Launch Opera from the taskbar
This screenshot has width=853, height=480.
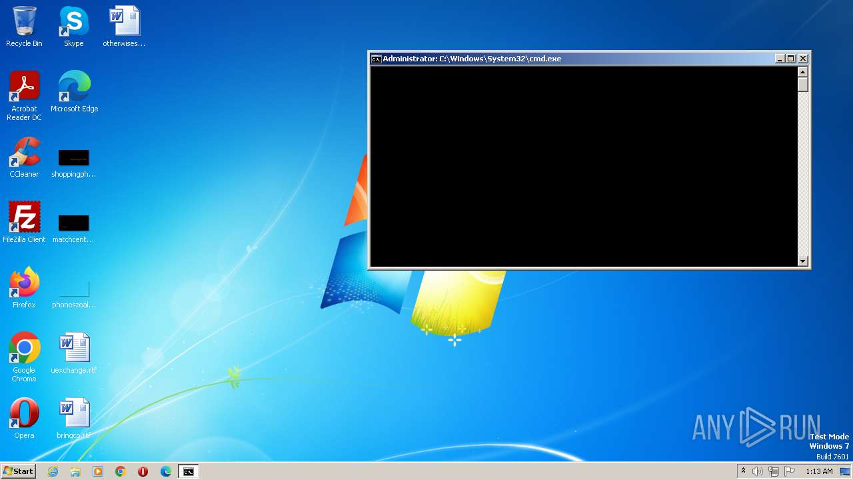click(x=143, y=471)
